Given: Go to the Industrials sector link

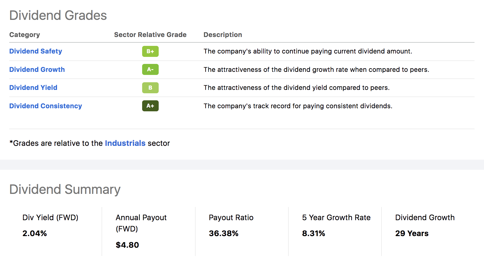Looking at the screenshot, I should coord(125,143).
